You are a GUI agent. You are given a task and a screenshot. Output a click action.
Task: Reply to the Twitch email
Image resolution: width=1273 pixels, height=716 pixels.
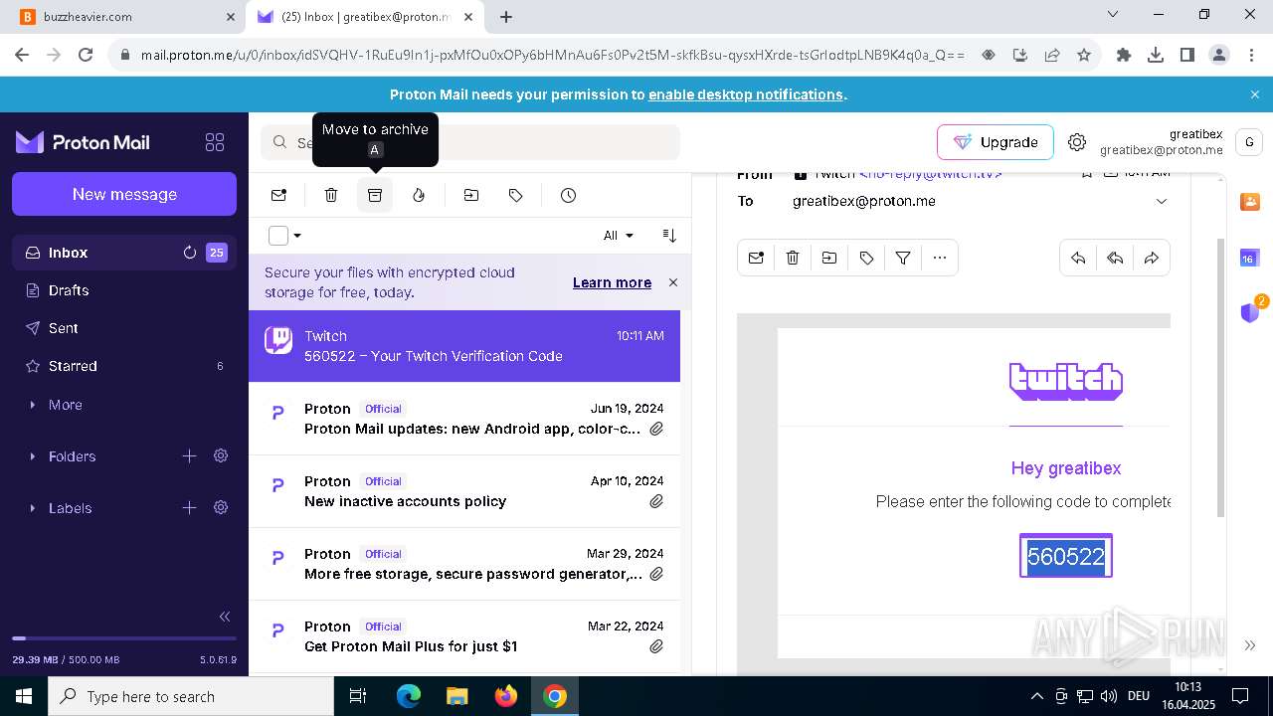(1078, 258)
